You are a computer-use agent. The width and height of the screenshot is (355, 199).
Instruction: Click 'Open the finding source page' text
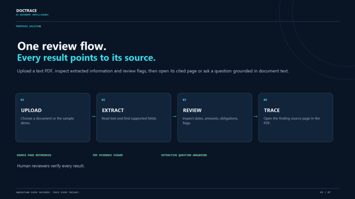coord(292,121)
